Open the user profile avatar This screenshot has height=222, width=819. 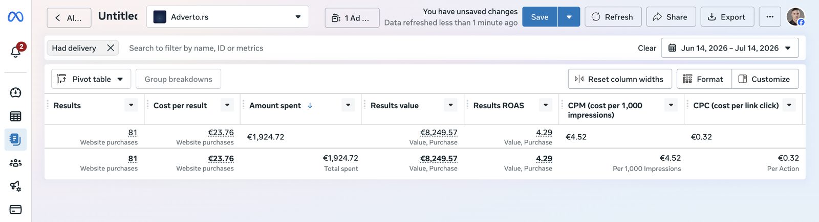coord(795,17)
